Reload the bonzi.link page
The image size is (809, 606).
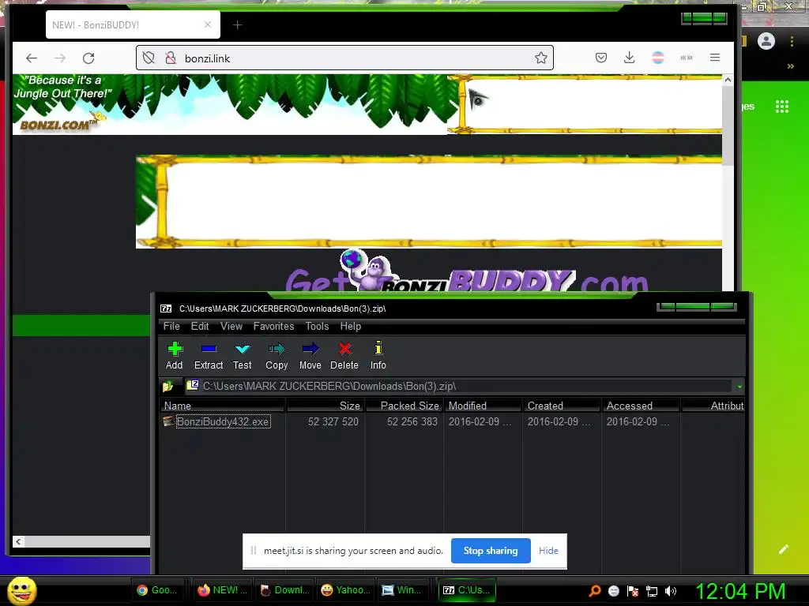(88, 58)
